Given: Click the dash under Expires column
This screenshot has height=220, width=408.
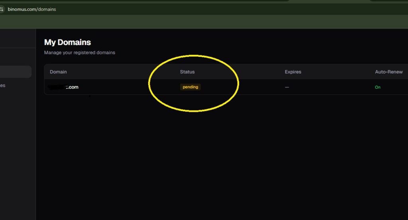Looking at the screenshot, I should tap(287, 87).
